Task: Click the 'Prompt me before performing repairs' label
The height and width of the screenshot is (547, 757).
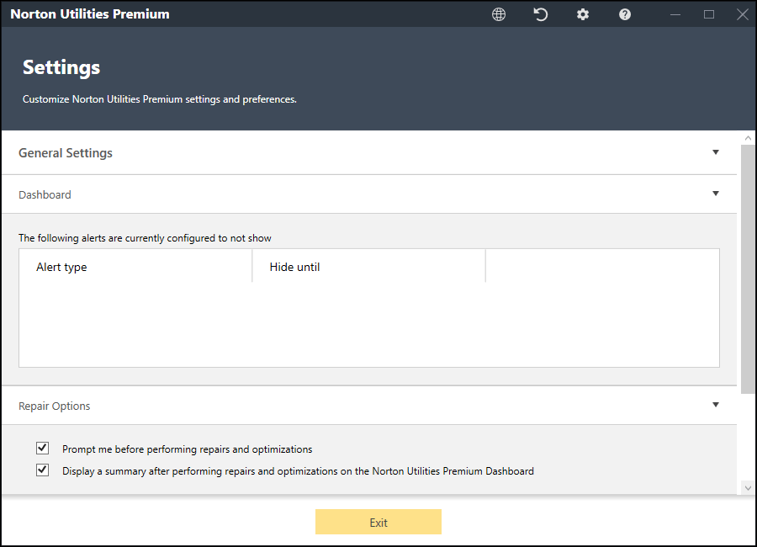Action: [x=188, y=449]
